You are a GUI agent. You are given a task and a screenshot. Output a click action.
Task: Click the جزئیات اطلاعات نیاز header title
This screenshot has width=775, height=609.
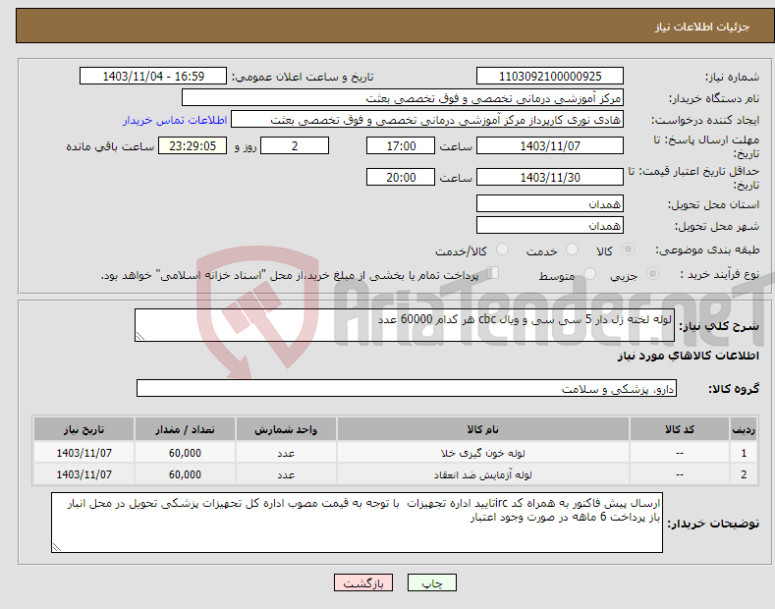702,27
